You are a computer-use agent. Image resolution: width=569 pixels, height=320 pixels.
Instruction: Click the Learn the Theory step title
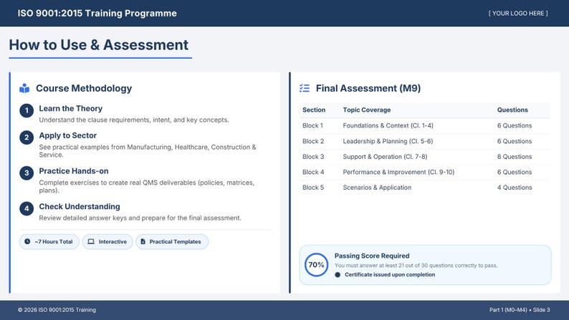[x=71, y=108]
